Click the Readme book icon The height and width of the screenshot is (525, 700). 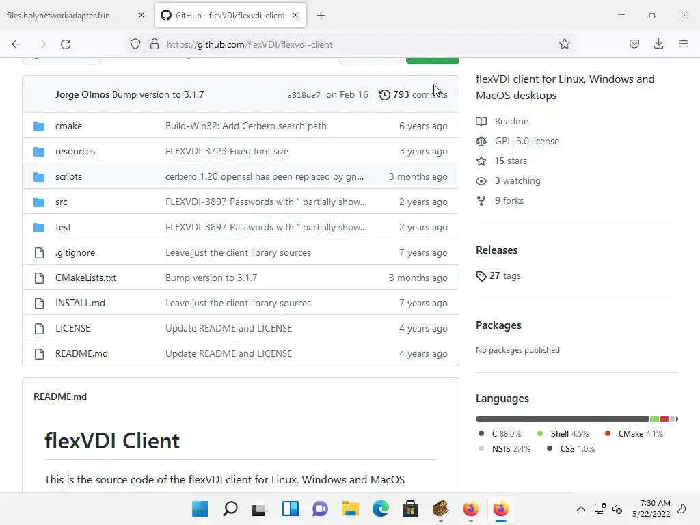(481, 121)
